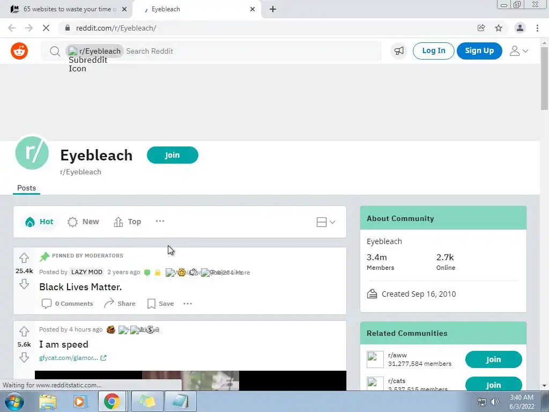Click the r/aww community thumbnail
The height and width of the screenshot is (412, 549).
(375, 359)
